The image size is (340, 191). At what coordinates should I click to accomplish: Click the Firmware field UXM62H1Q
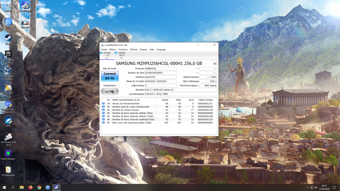point(161,69)
